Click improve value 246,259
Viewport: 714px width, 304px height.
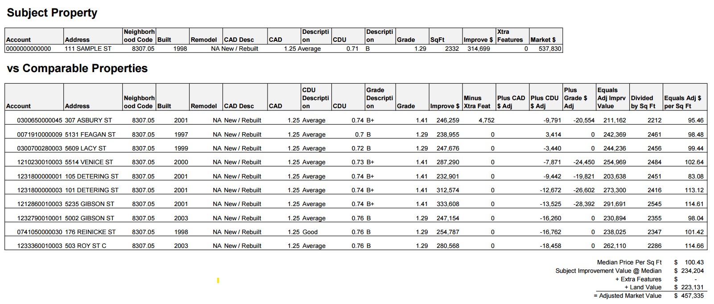(x=448, y=120)
